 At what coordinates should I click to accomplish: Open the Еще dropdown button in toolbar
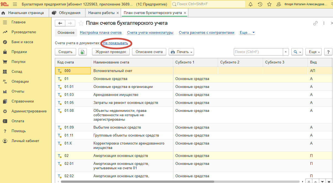pos(315,52)
